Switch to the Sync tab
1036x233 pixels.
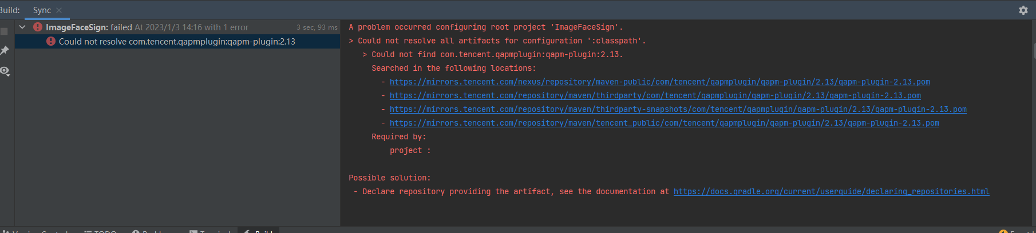pyautogui.click(x=42, y=10)
